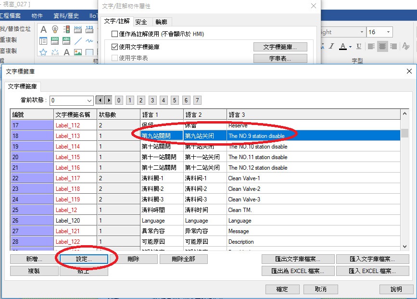Apply right text alignment
Image resolution: width=417 pixels, height=299 pixels.
393,47
